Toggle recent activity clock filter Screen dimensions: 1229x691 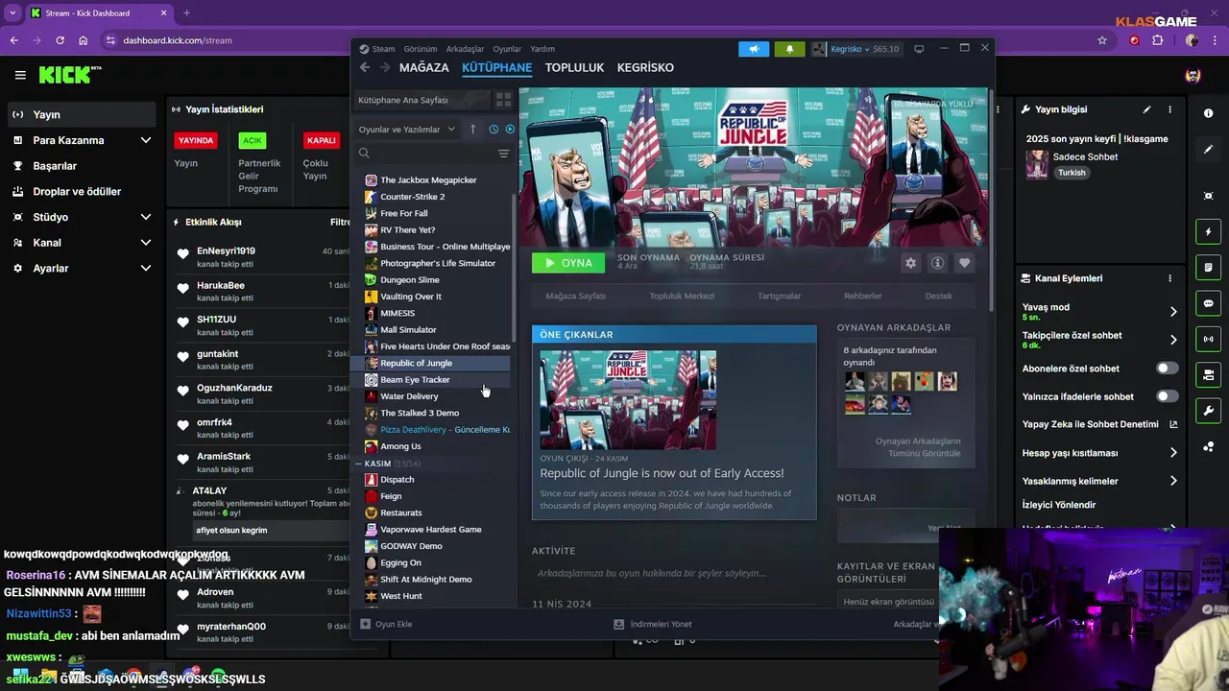[x=494, y=129]
